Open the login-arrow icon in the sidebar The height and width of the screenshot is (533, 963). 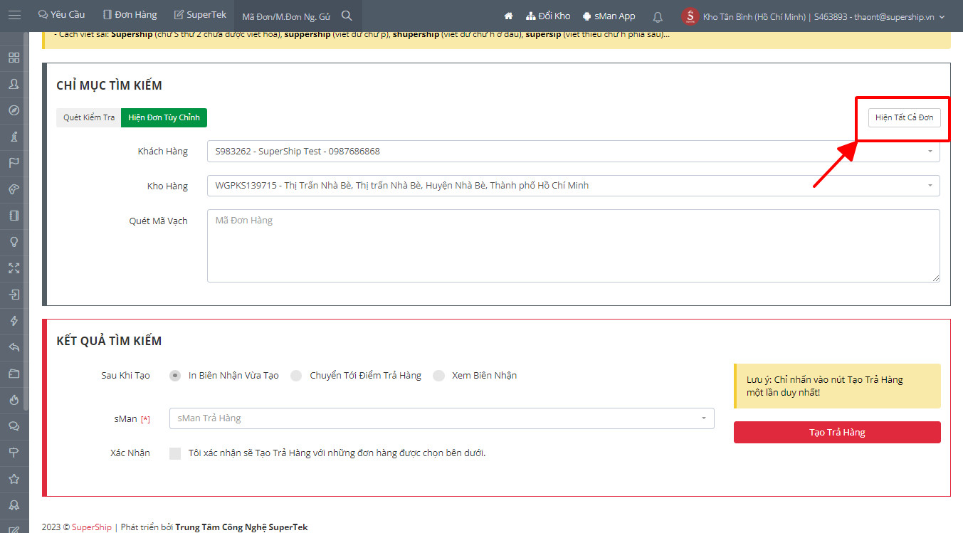click(14, 295)
